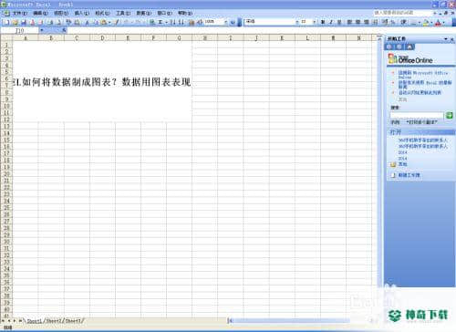The width and height of the screenshot is (456, 332).
Task: Click the New blank workbook icon
Action: (x=6, y=22)
